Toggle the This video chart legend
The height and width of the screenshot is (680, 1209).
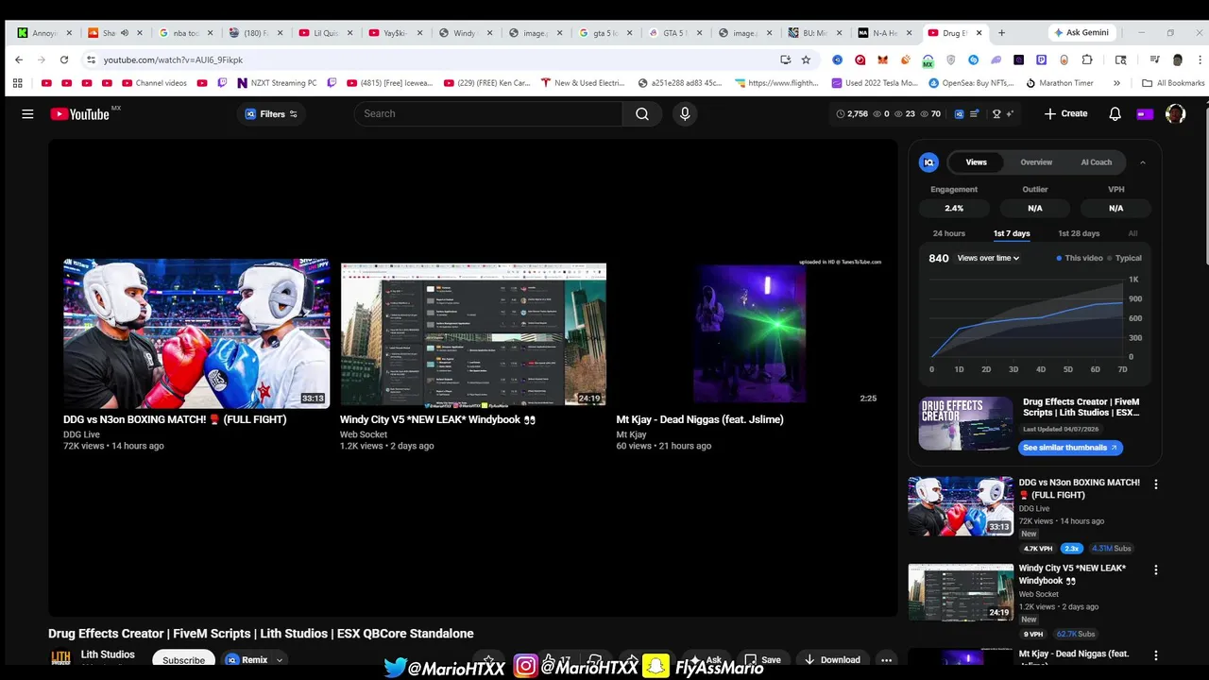click(1080, 258)
